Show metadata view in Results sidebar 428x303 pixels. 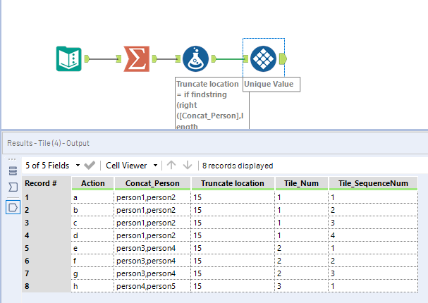pos(13,171)
